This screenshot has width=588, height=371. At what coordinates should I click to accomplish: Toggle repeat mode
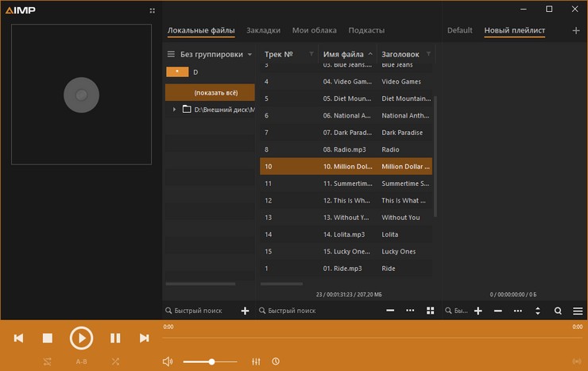[x=48, y=361]
